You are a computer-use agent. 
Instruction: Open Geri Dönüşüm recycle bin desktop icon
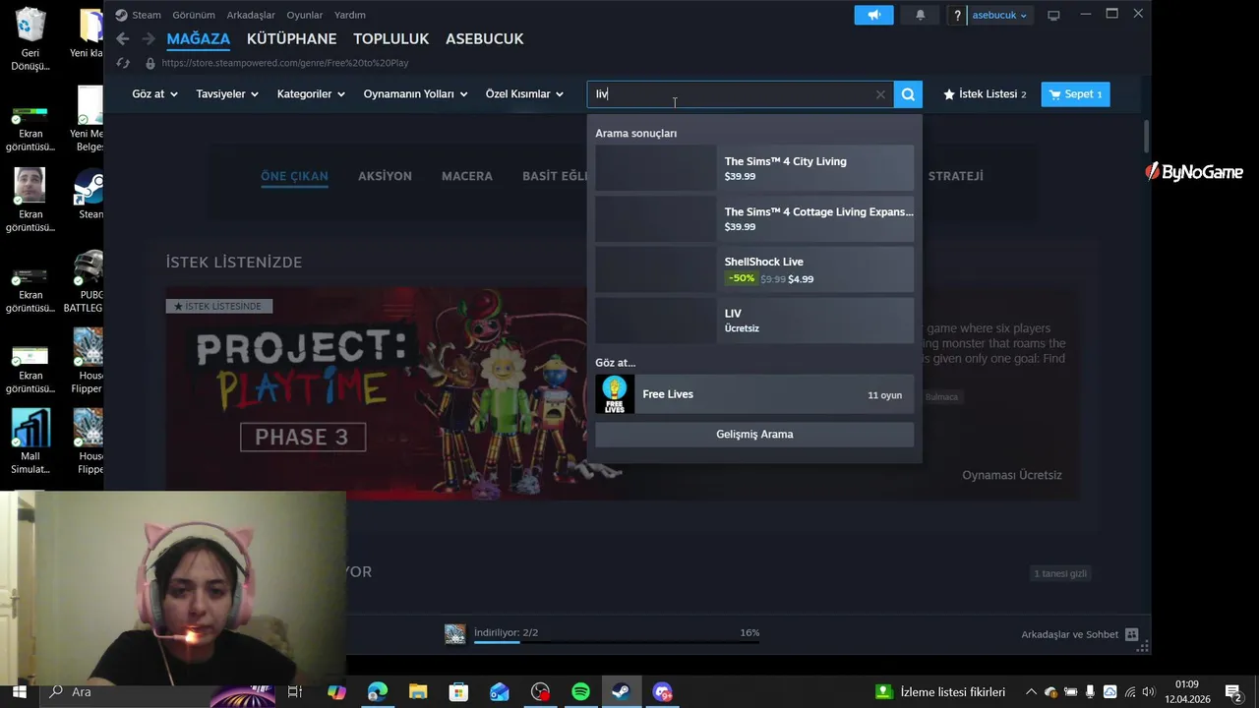click(30, 39)
